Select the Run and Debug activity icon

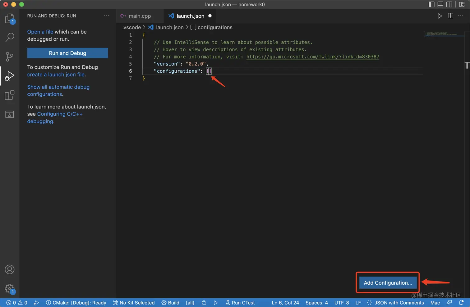point(10,76)
